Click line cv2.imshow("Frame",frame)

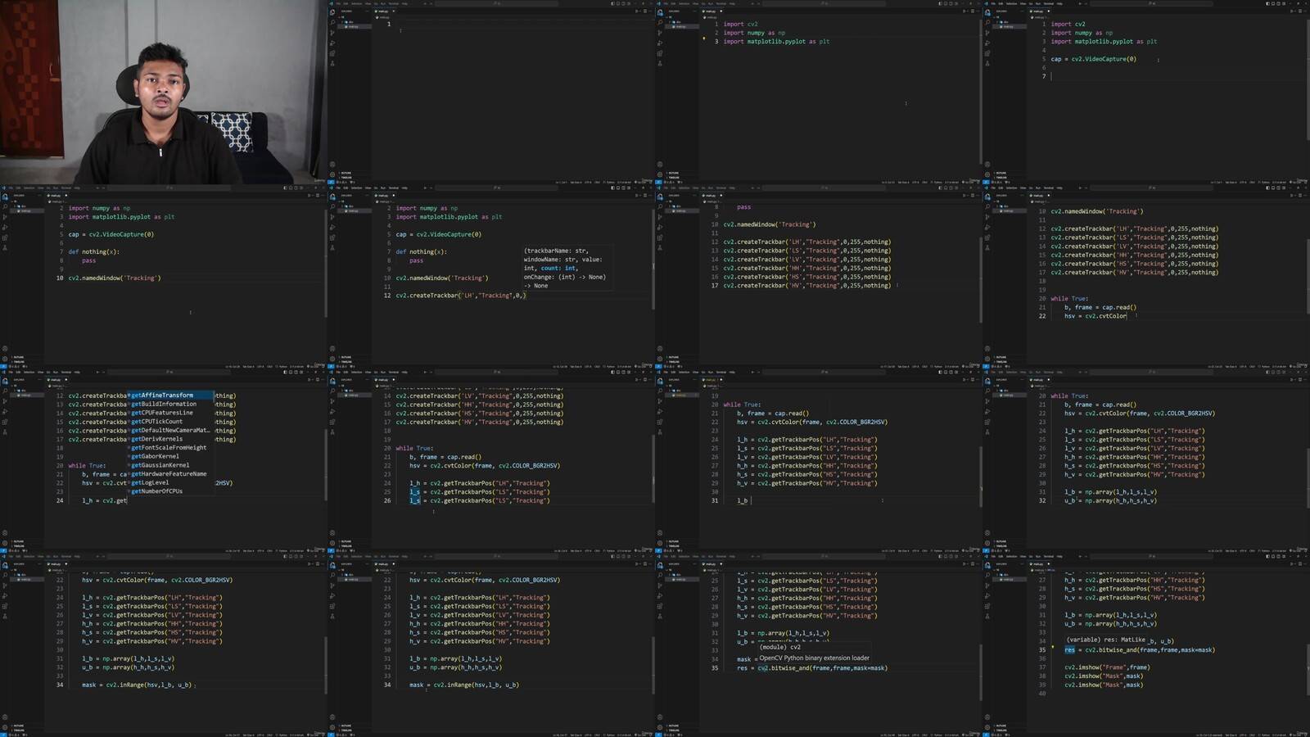click(x=1107, y=667)
